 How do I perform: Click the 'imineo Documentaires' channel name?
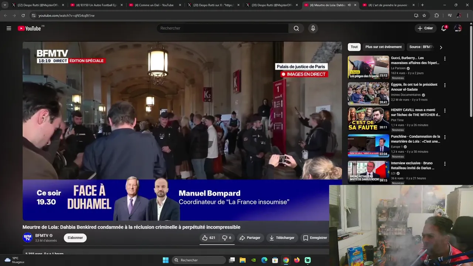(406, 95)
